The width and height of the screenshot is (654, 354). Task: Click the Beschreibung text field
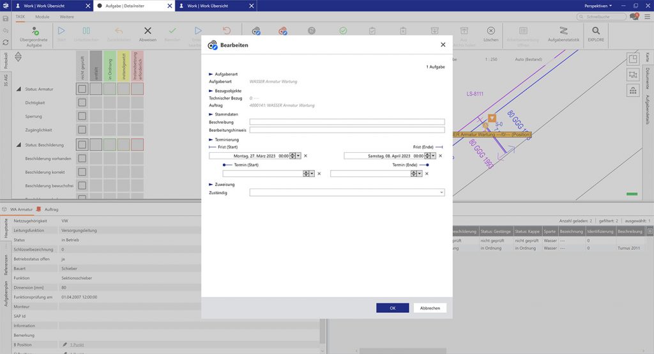(347, 121)
